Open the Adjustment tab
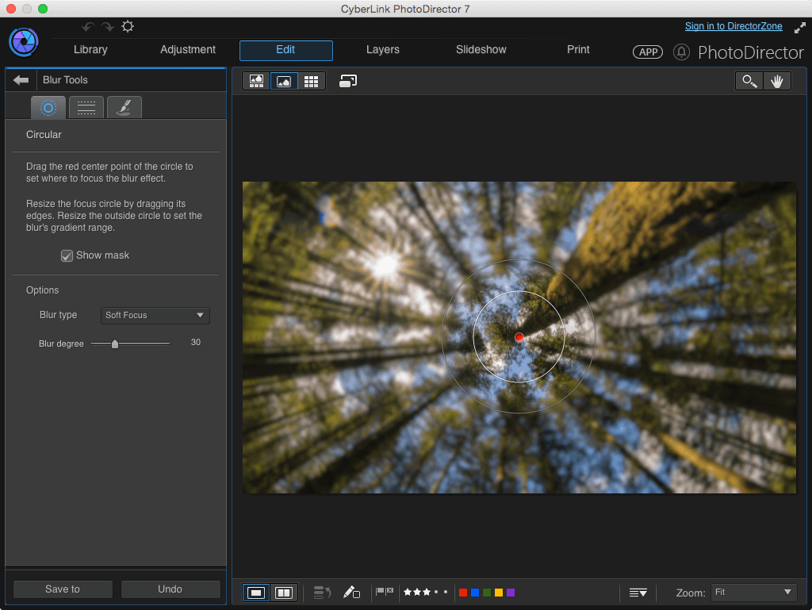The width and height of the screenshot is (812, 610). 187,50
